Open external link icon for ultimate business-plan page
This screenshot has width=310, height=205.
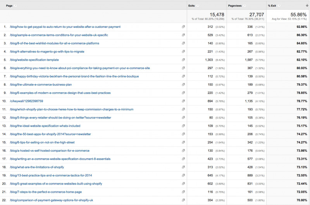coord(183,85)
